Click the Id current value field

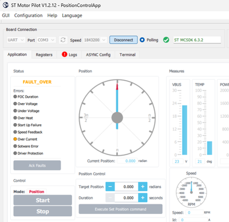[x=194, y=220]
